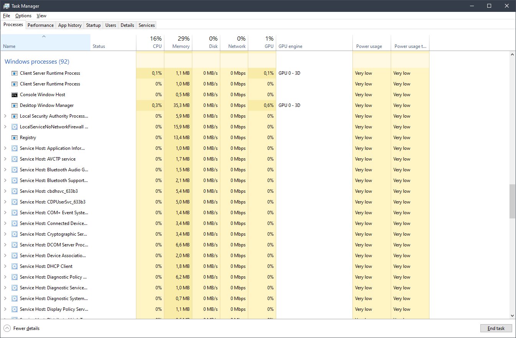Click the Service Host: AVCTP service gear icon

pyautogui.click(x=14, y=159)
